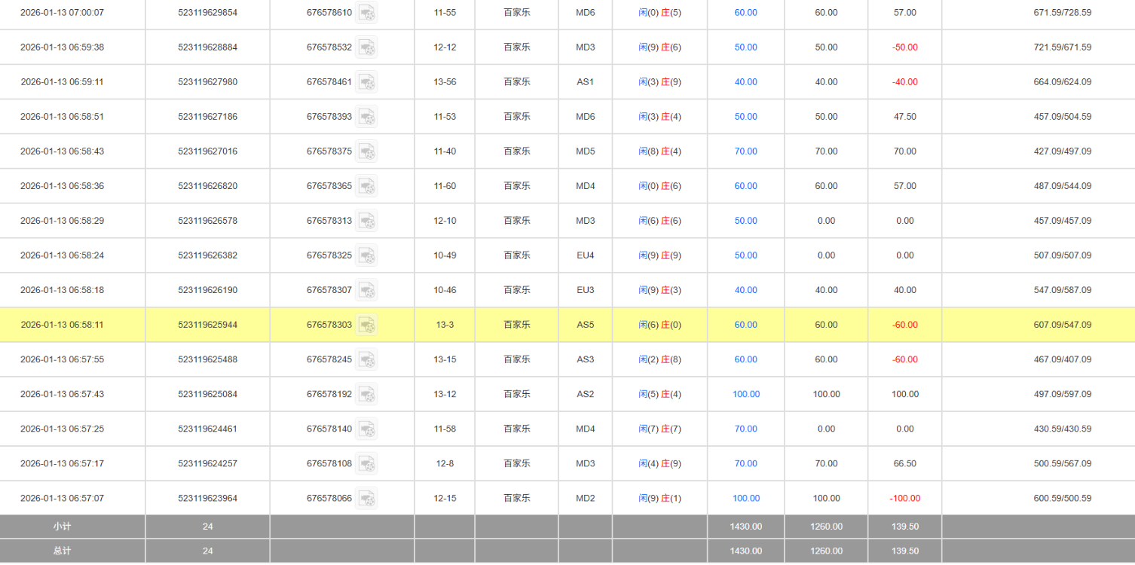Open result icon beside 676578313
Viewport: 1135px width, 565px height.
coord(366,221)
